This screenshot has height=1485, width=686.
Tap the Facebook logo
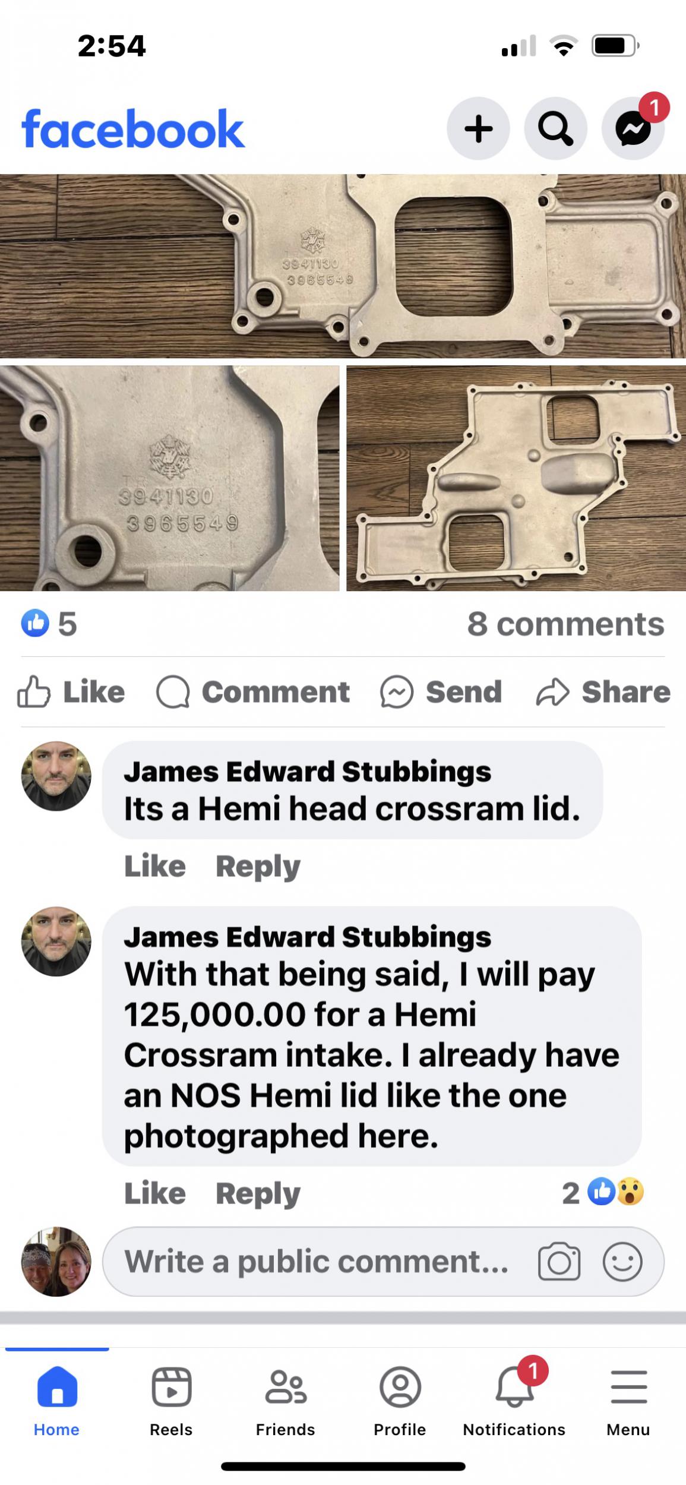[x=133, y=128]
